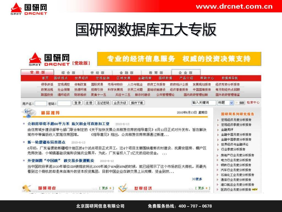Open the article 公租房单套不超60平方米
This screenshot has width=282, height=212.
[x=68, y=124]
